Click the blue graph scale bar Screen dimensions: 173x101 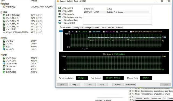click(x=61, y=31)
